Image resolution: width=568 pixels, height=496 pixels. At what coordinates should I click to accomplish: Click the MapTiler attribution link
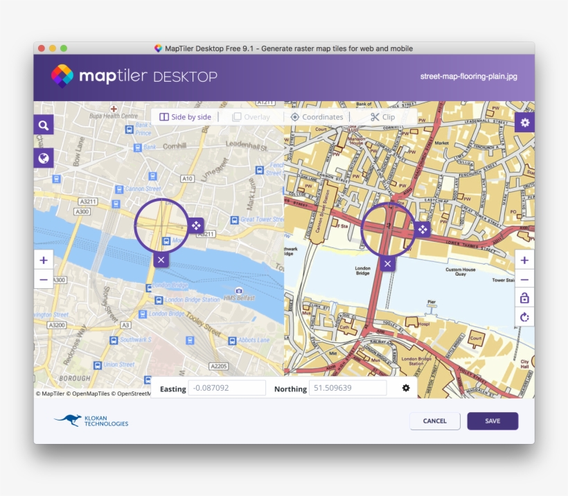coord(50,393)
